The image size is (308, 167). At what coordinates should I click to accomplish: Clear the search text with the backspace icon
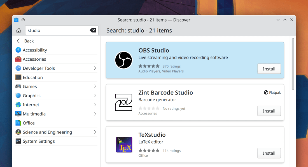point(93,30)
